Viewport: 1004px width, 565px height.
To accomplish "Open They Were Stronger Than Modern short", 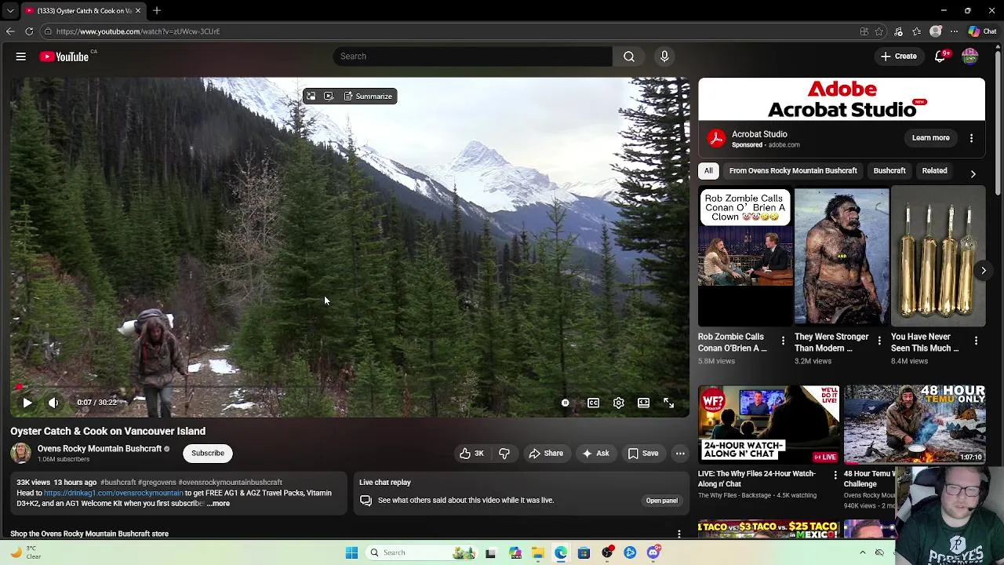I will (842, 256).
